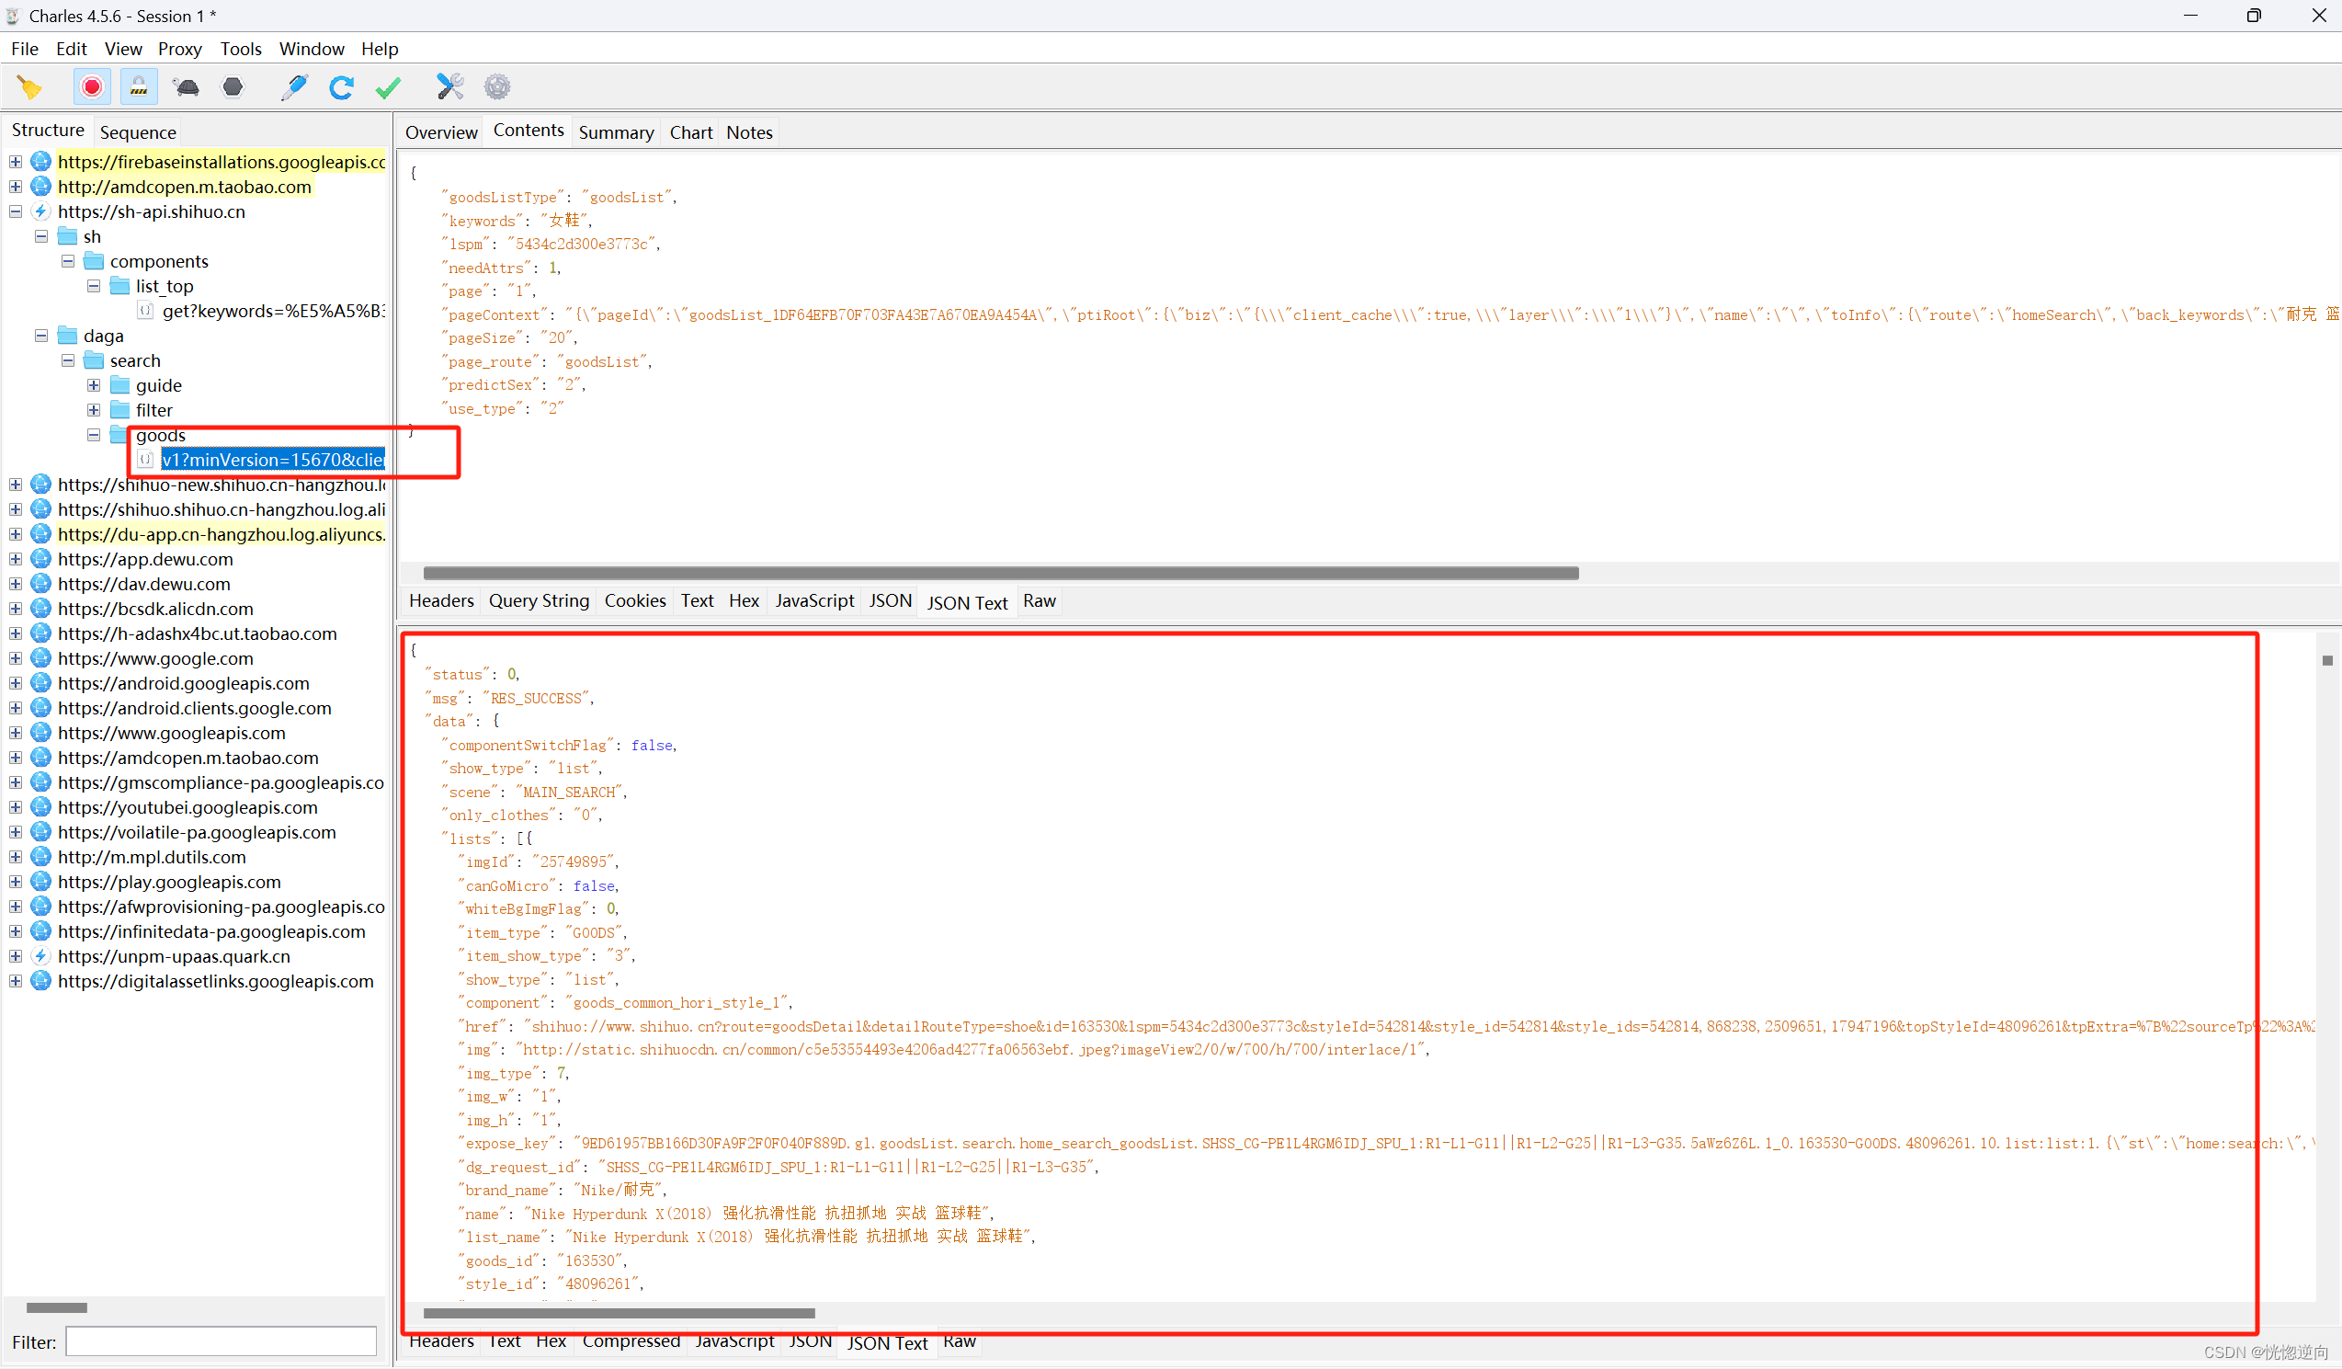Click the blue repeat request icon

[x=341, y=87]
